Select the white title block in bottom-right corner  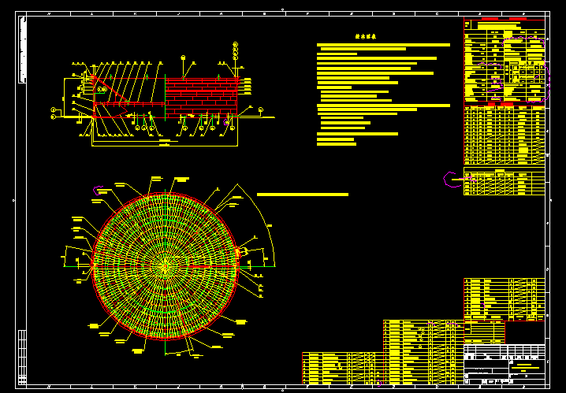pos(505,365)
